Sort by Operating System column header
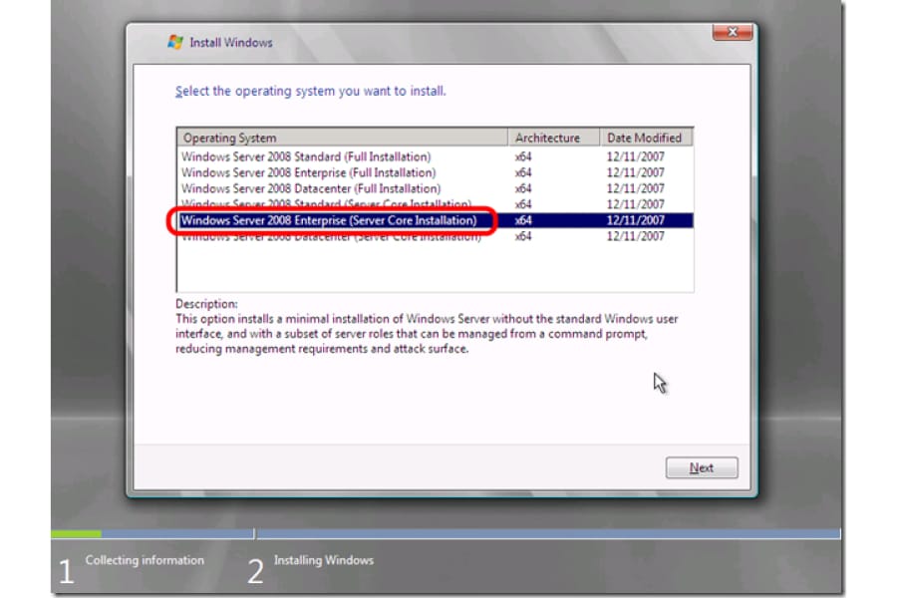 click(342, 138)
